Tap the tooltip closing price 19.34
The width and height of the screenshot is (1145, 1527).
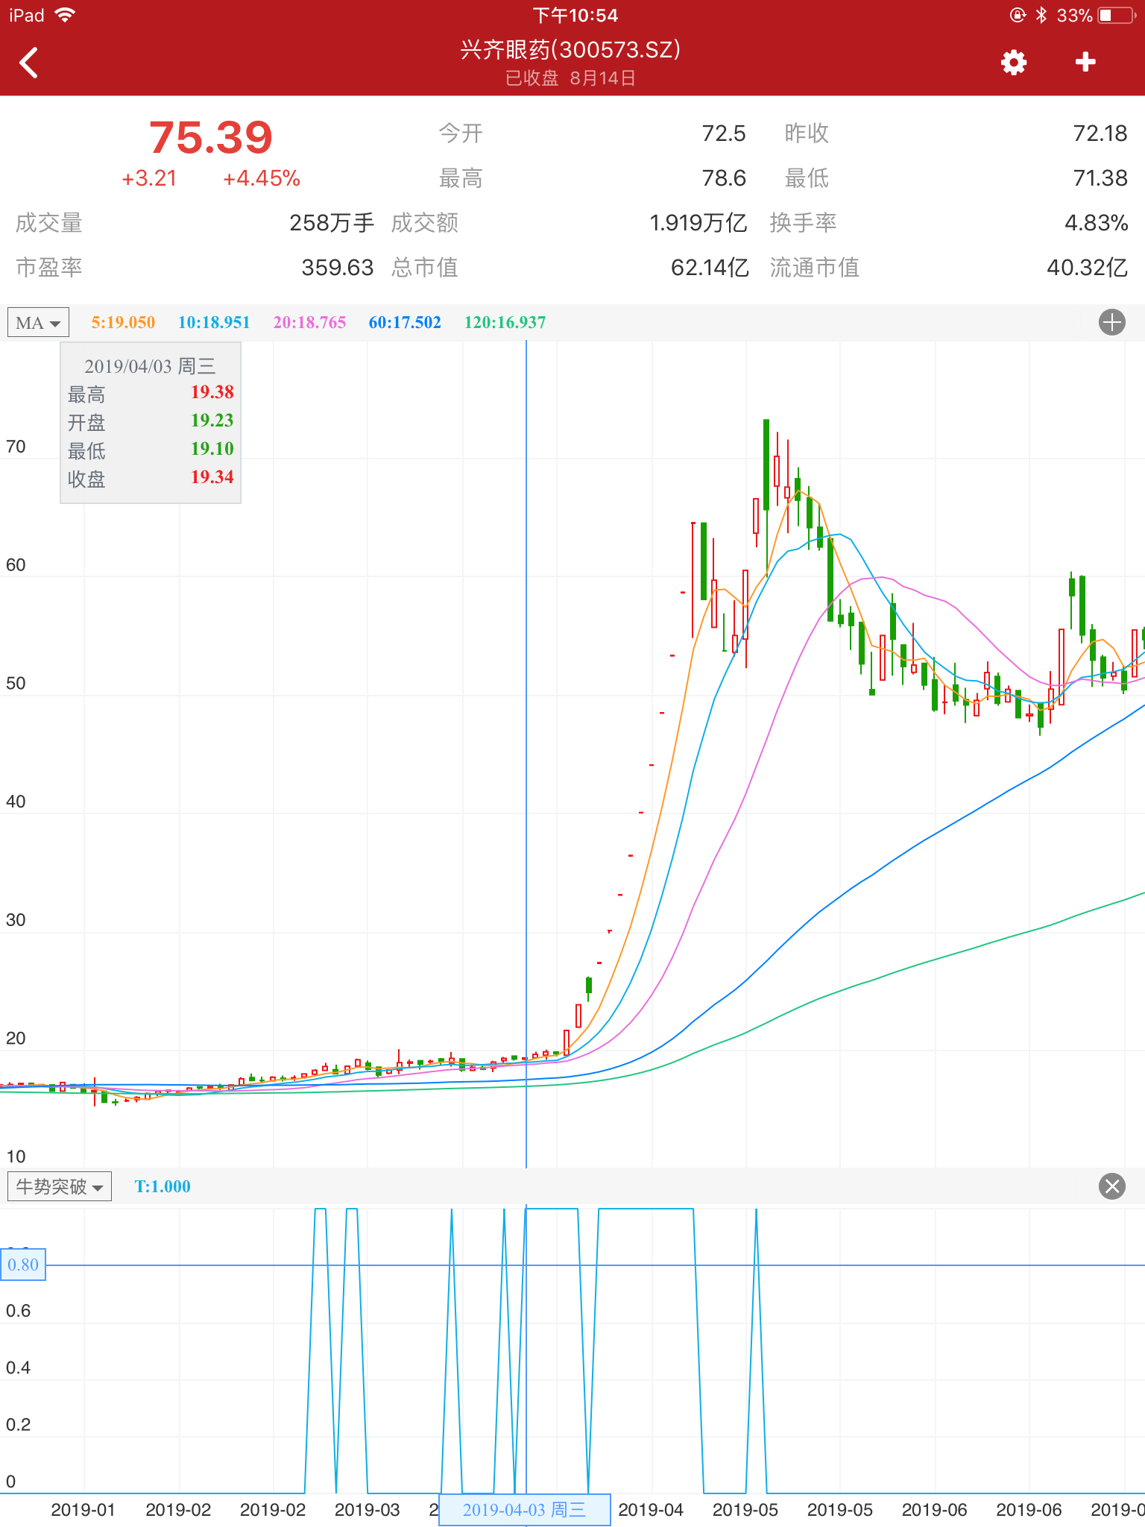(x=212, y=477)
